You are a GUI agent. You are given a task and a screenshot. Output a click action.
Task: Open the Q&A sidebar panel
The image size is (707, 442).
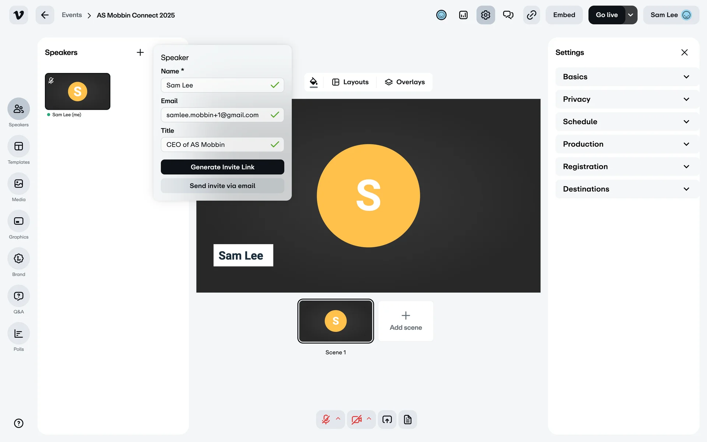coord(18,296)
